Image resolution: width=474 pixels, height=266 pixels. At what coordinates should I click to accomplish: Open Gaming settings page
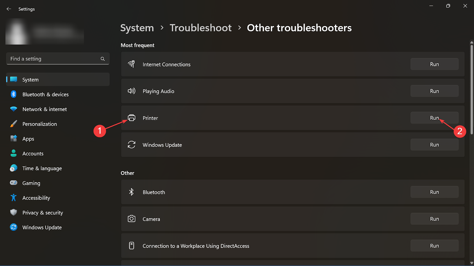58,183
